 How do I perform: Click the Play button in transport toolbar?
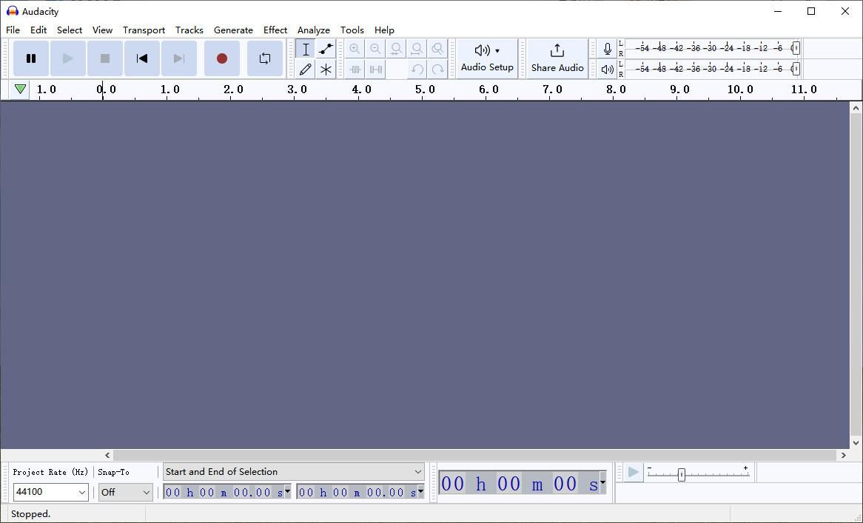point(67,58)
